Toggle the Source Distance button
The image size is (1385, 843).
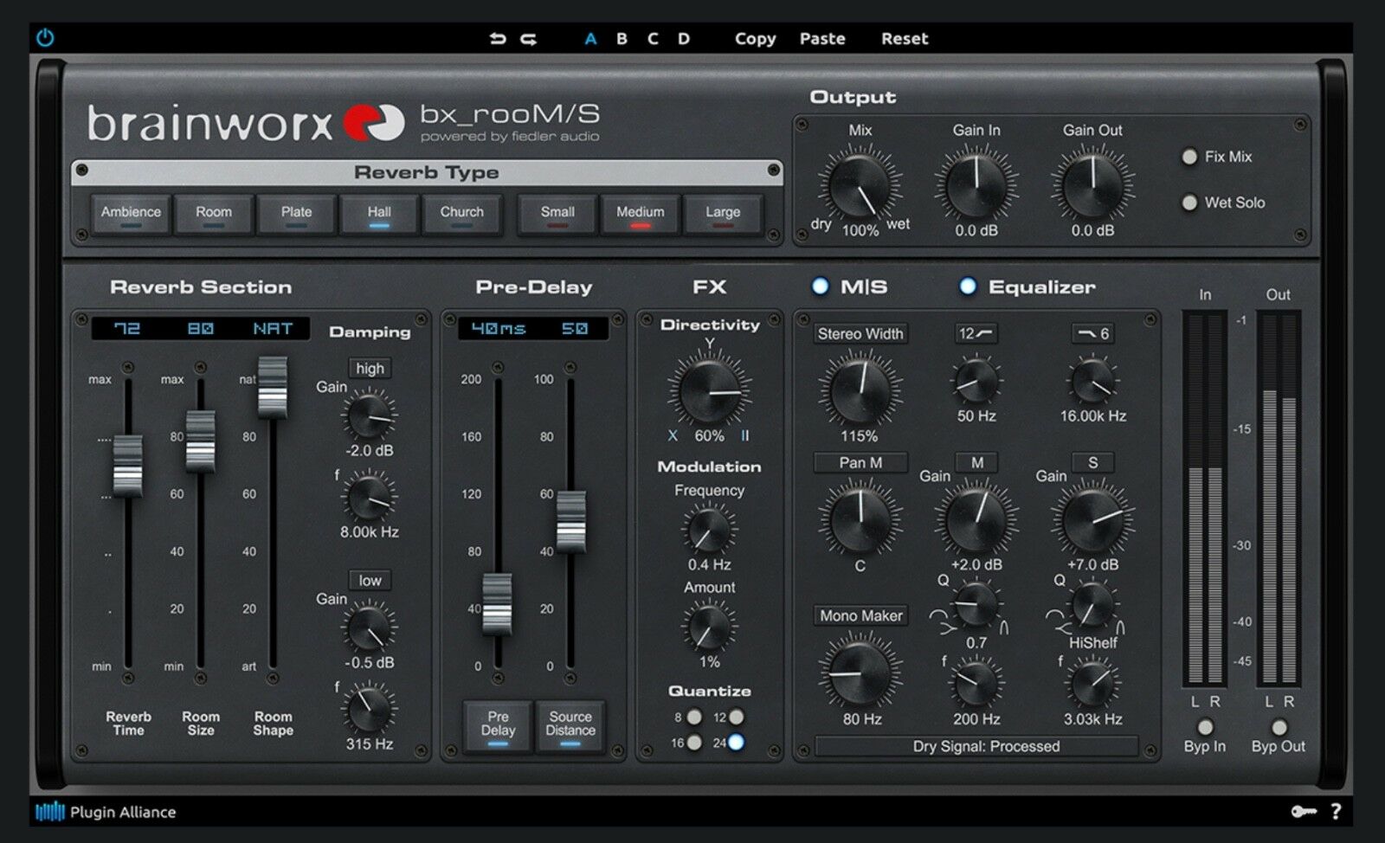570,725
